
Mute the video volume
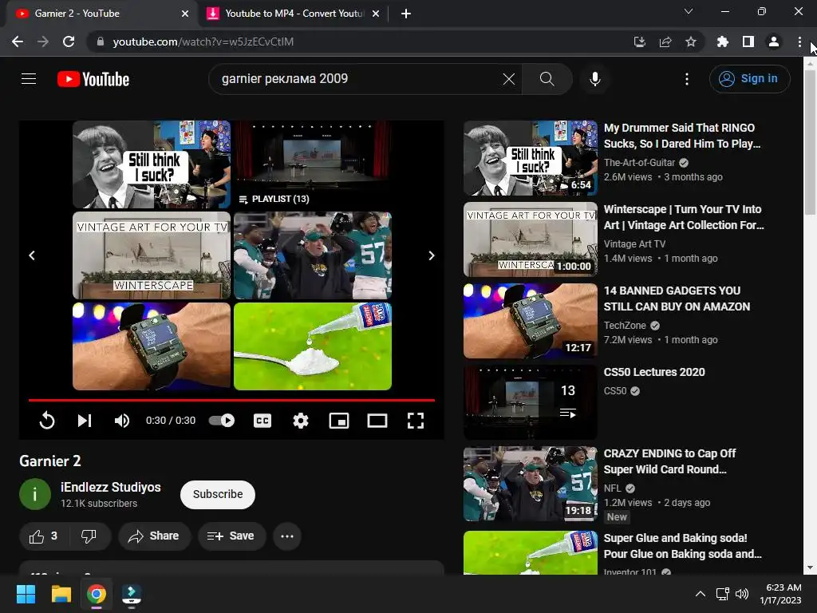click(122, 420)
